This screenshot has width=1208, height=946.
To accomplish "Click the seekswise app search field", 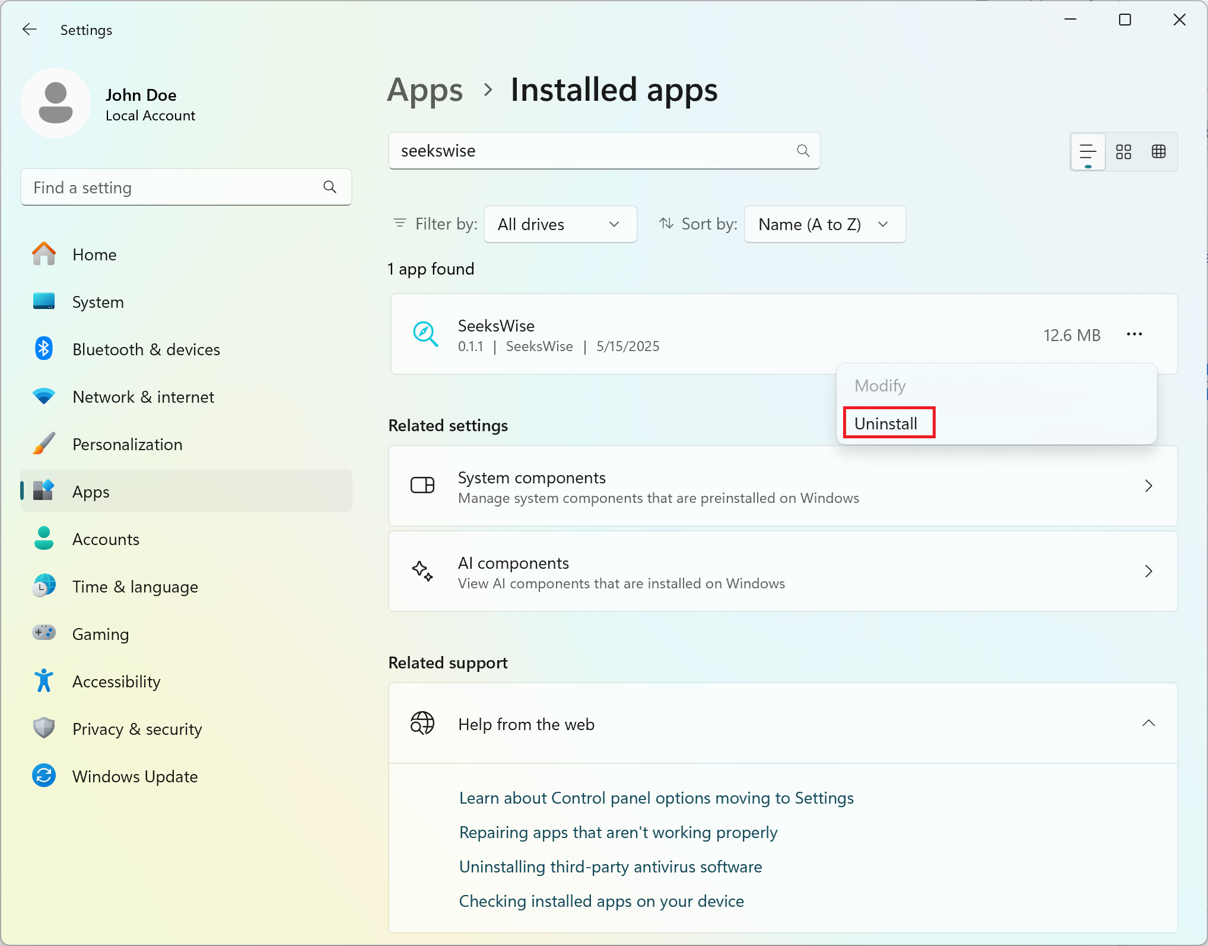I will click(x=604, y=151).
